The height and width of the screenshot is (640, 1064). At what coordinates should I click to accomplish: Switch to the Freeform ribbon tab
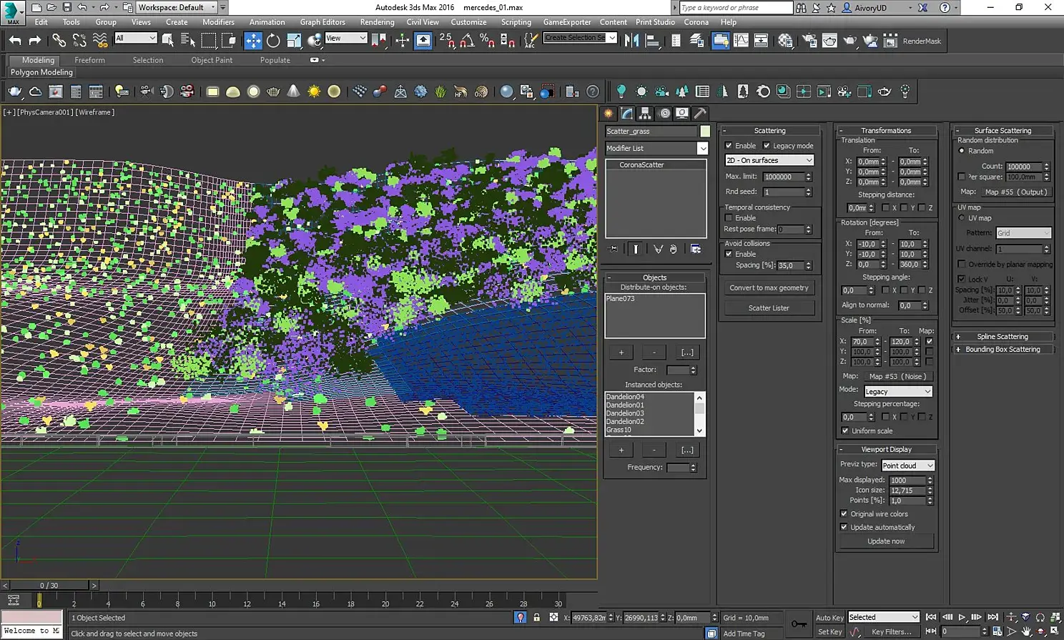pyautogui.click(x=89, y=60)
